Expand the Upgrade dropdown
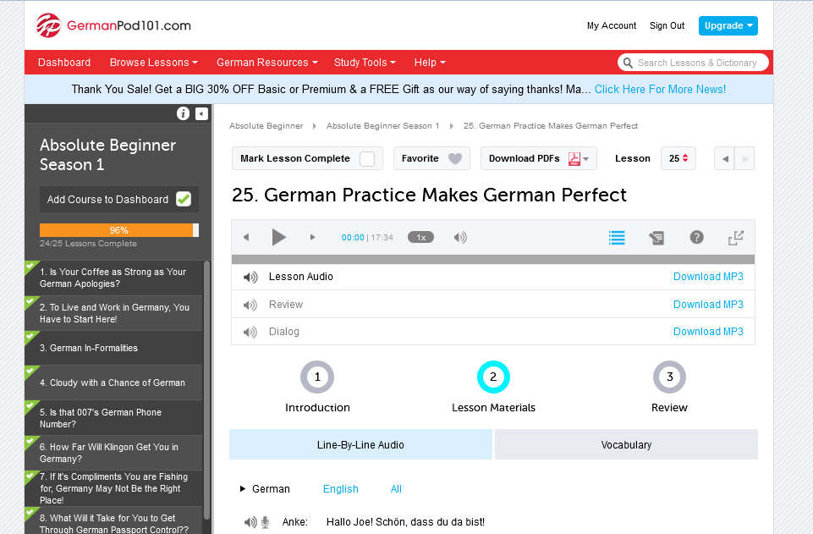The image size is (813, 534). tap(728, 25)
